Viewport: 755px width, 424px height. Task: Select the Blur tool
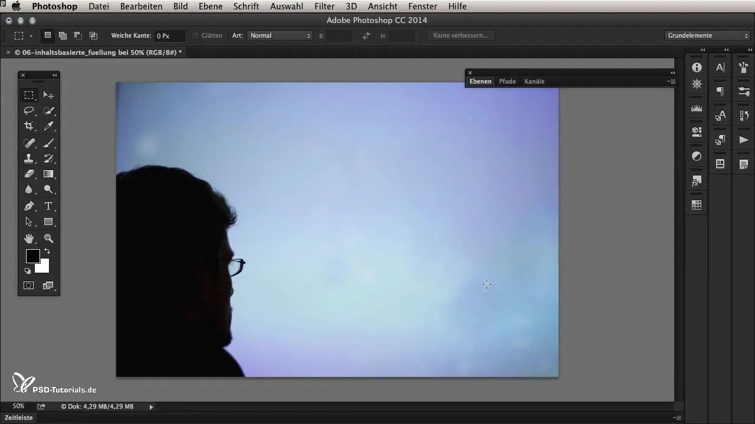click(28, 190)
